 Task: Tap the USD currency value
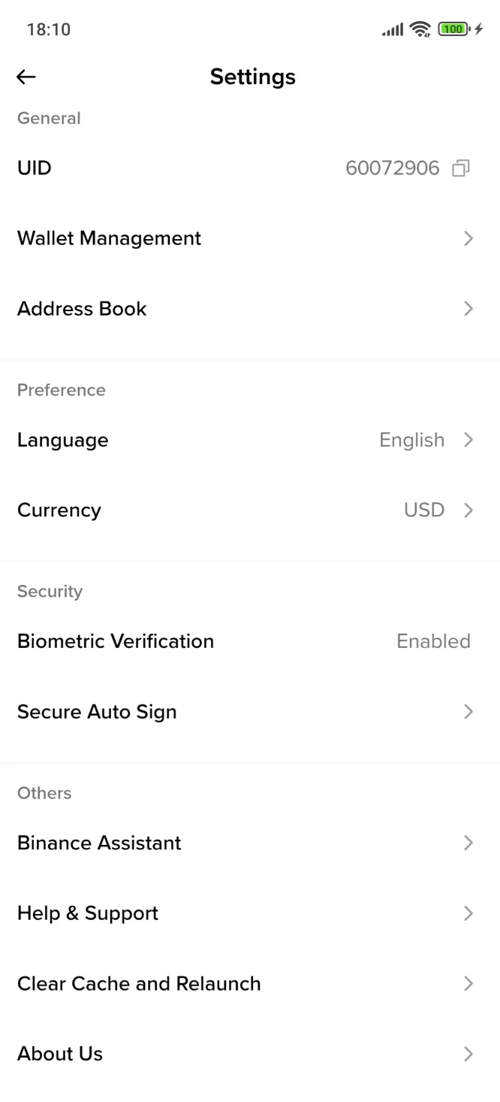[x=423, y=510]
